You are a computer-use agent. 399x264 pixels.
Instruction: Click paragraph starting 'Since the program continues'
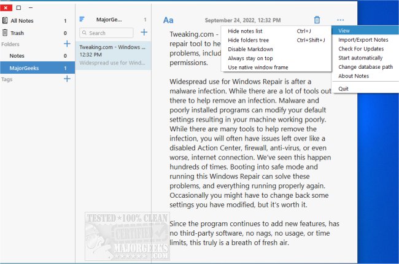[254, 233]
